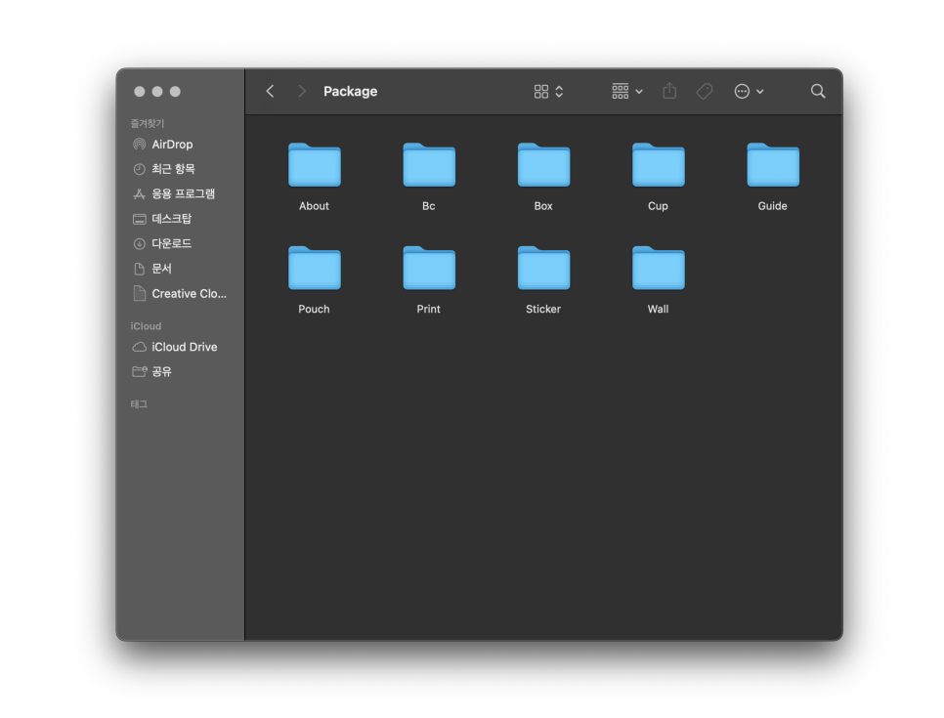The image size is (944, 718).
Task: Select the Bc folder icon
Action: click(429, 165)
